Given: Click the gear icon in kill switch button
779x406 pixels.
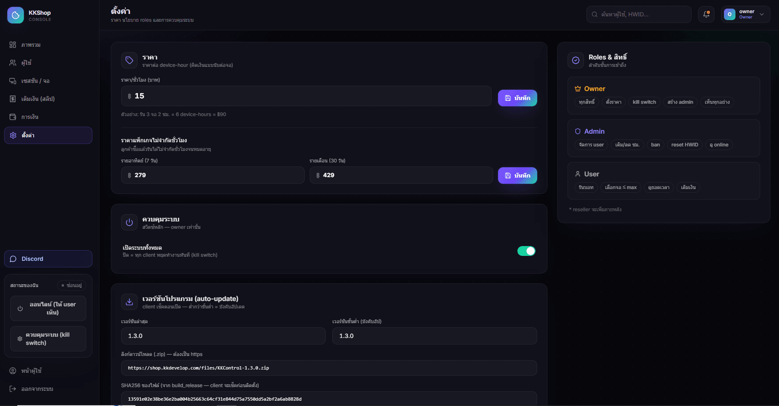Looking at the screenshot, I should click(x=20, y=339).
